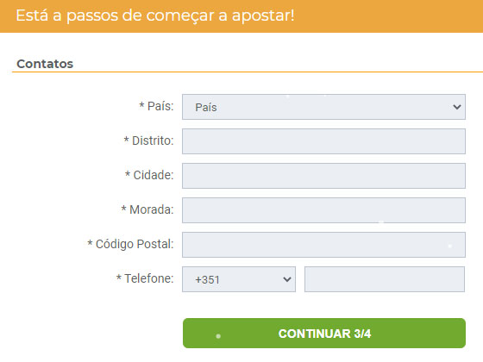Click the Distrito field label
Viewport: 483px width, 362px height.
point(153,140)
